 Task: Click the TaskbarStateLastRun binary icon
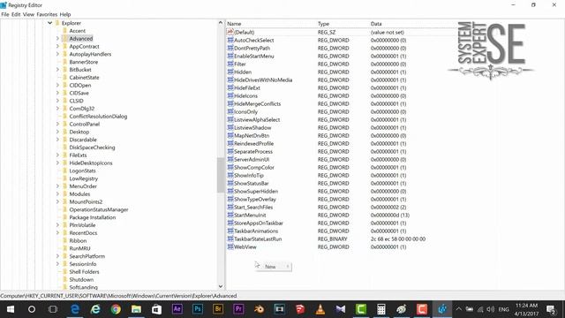pyautogui.click(x=230, y=238)
